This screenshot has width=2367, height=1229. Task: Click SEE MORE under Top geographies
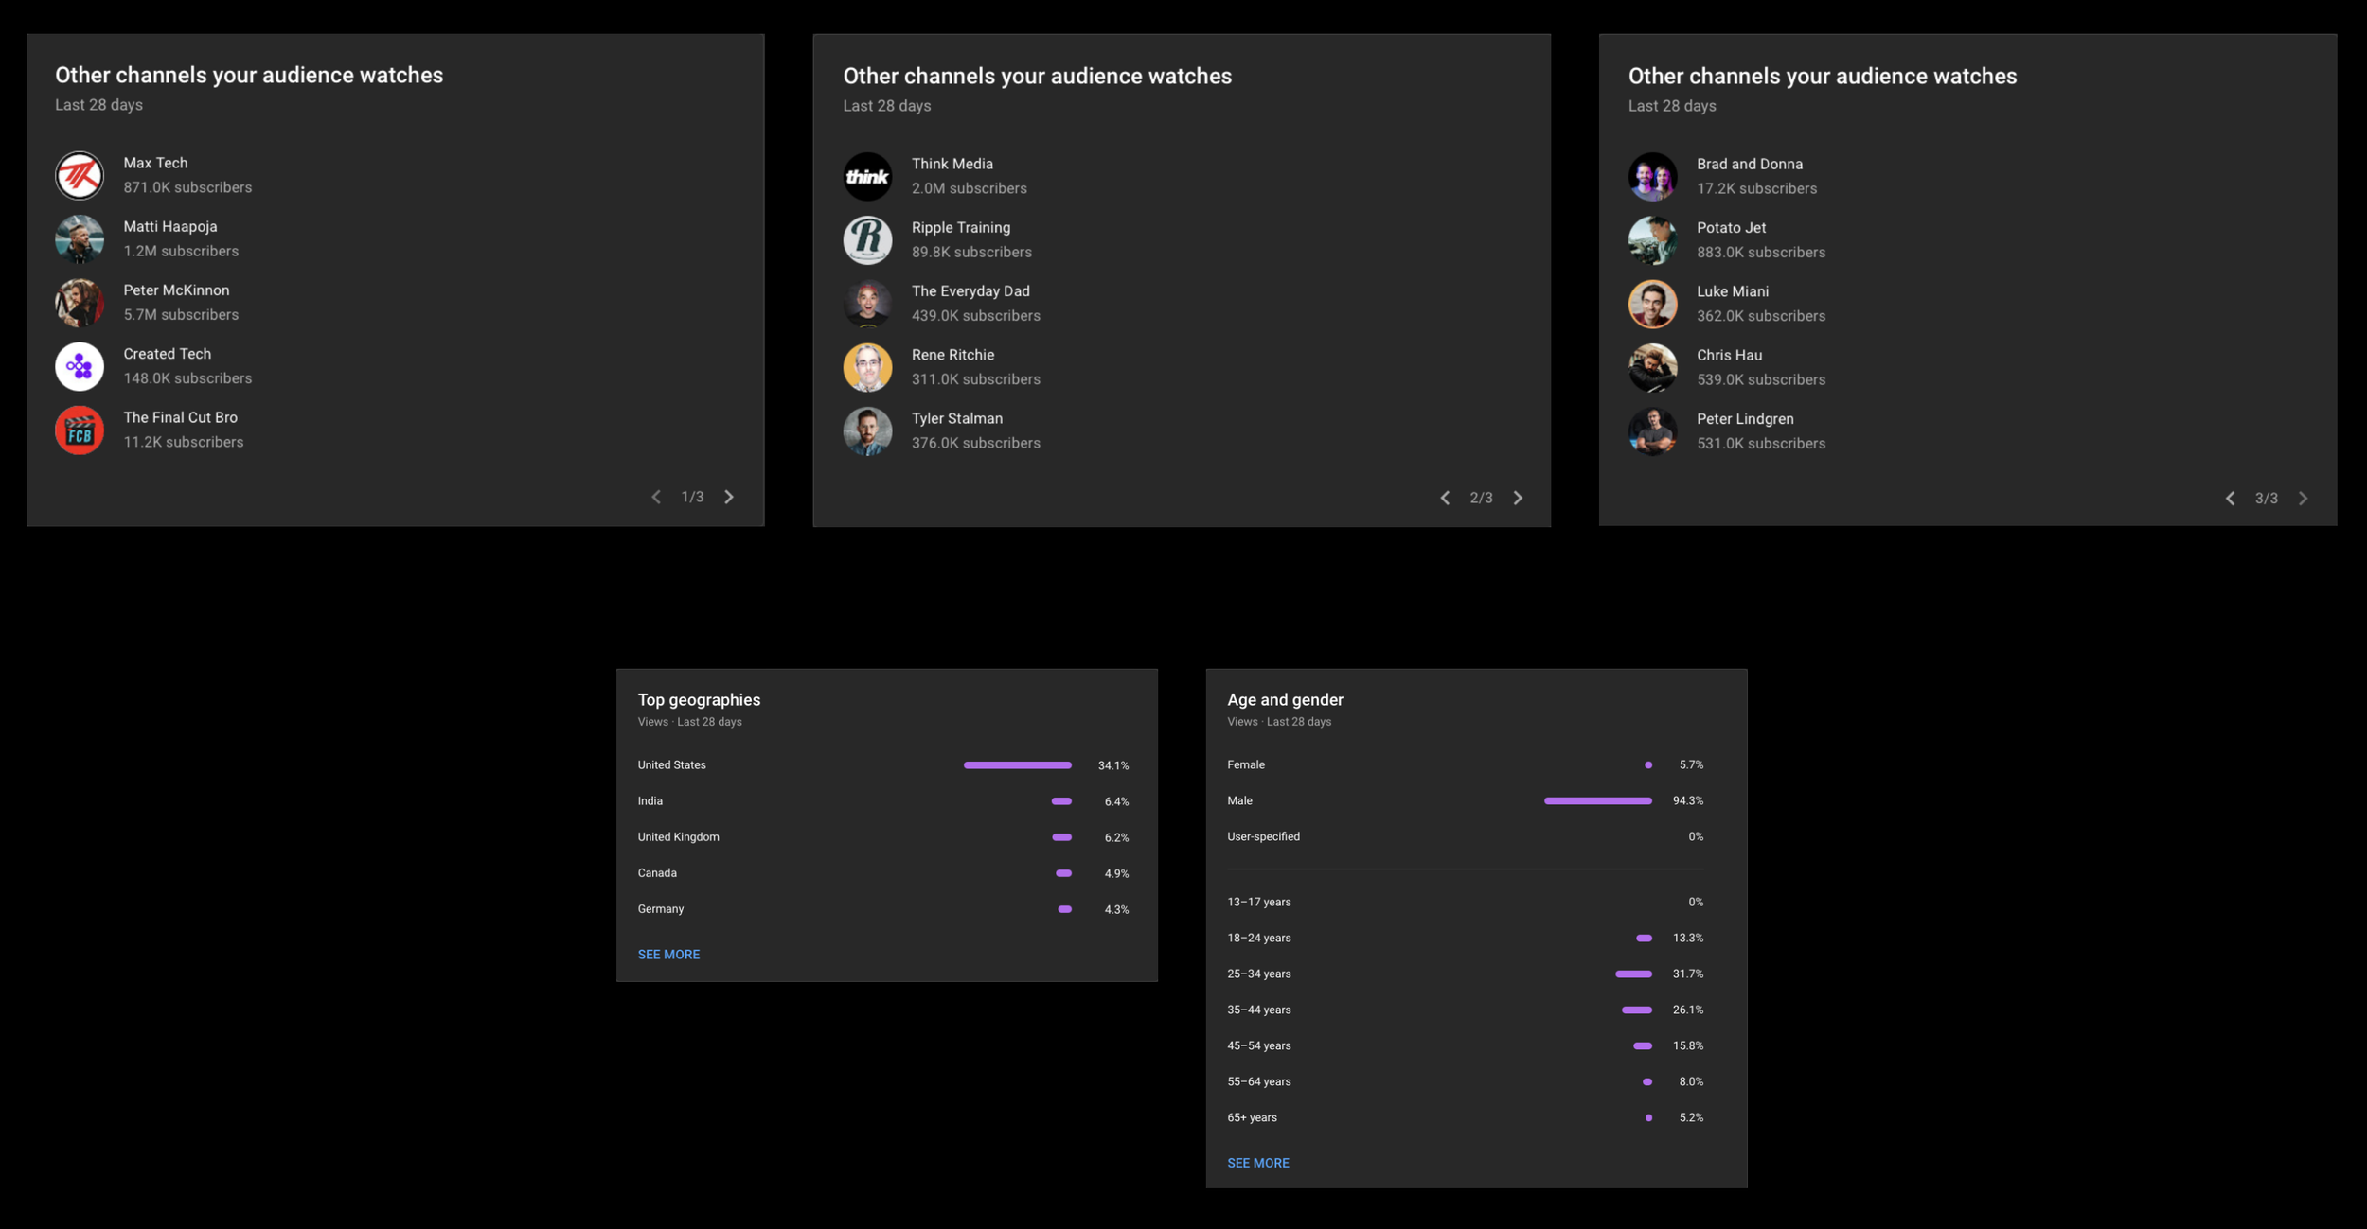point(668,955)
